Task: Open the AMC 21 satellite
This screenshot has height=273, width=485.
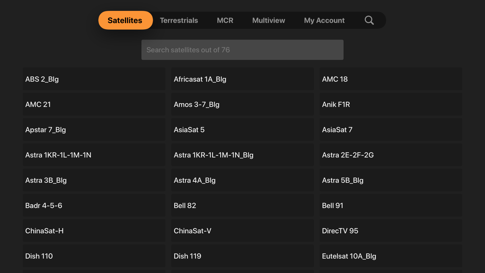Action: pyautogui.click(x=94, y=104)
